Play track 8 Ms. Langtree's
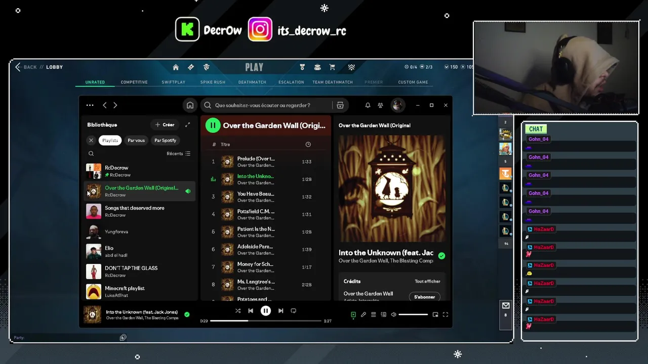 click(266, 285)
